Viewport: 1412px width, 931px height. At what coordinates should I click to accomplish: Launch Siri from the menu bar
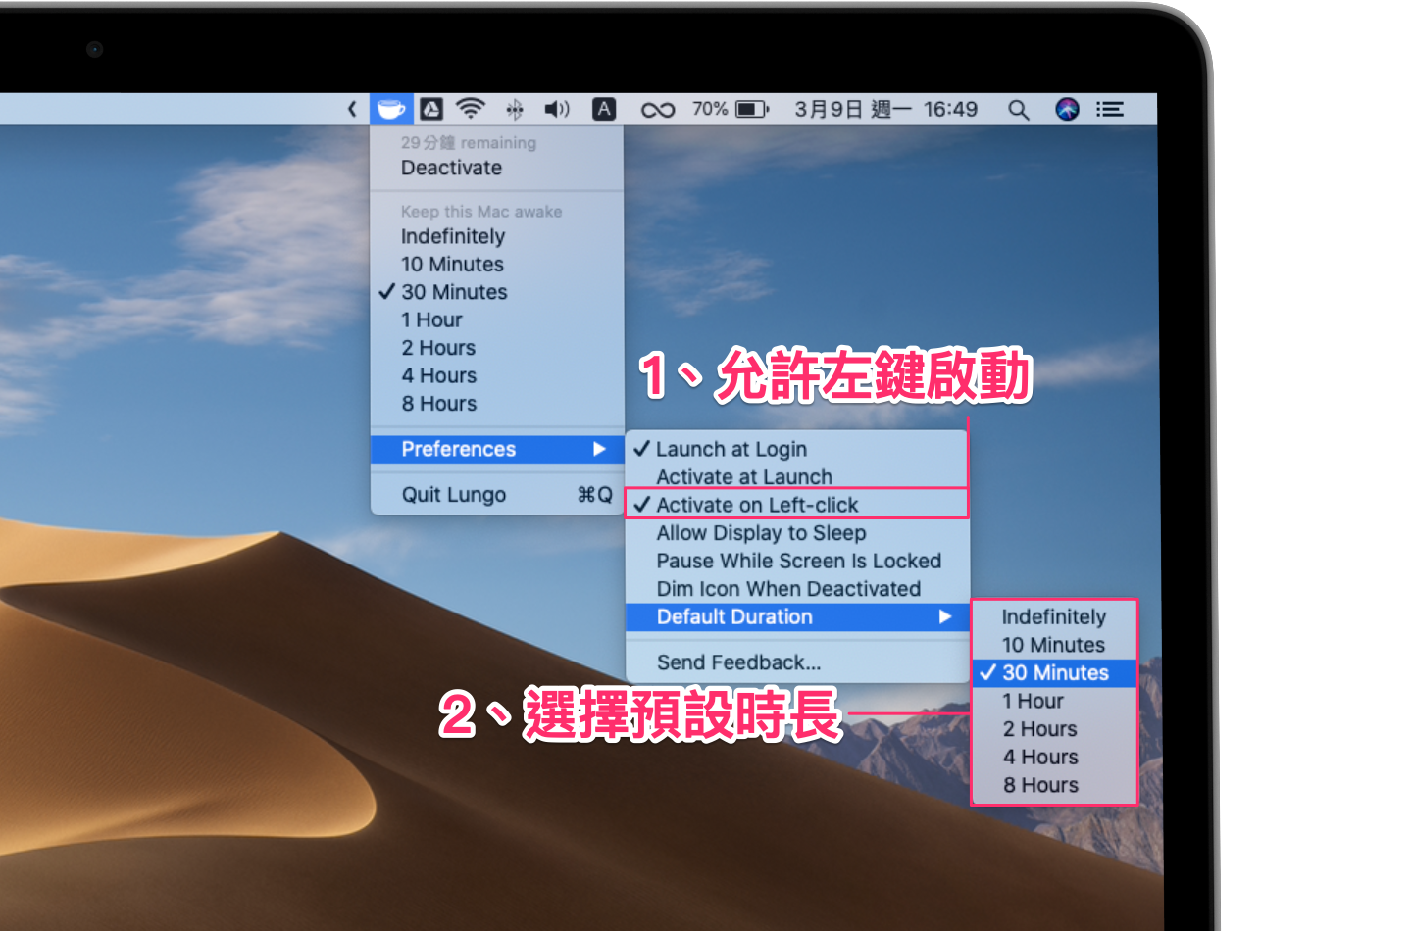[1067, 109]
